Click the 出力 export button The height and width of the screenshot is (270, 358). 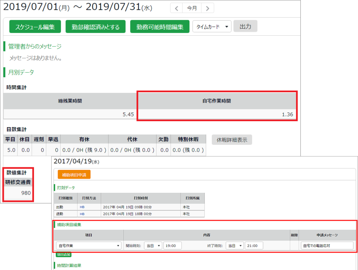point(245,26)
